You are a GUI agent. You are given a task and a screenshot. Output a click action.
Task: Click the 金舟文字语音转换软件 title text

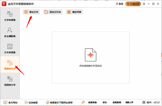pyautogui.click(x=21, y=4)
